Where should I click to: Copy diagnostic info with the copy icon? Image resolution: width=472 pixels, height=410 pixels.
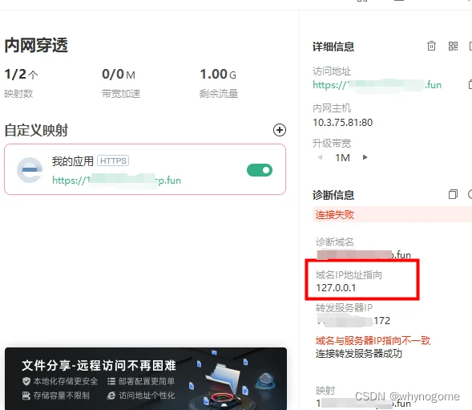[x=453, y=194]
